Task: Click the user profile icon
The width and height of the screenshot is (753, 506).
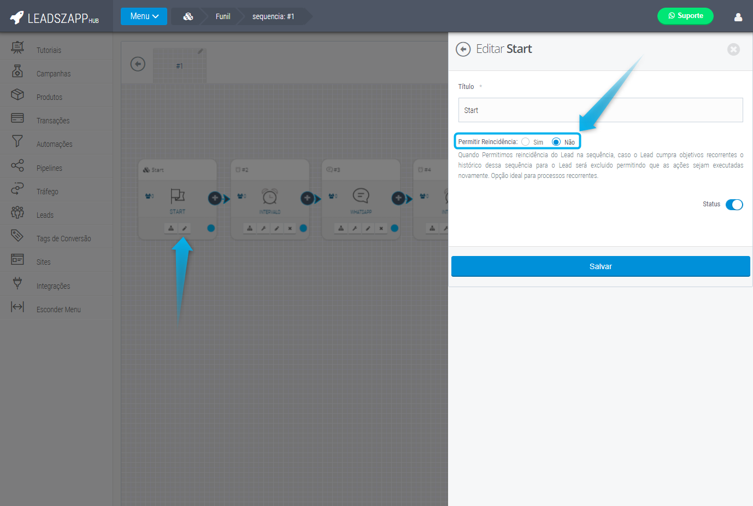Action: coord(738,17)
